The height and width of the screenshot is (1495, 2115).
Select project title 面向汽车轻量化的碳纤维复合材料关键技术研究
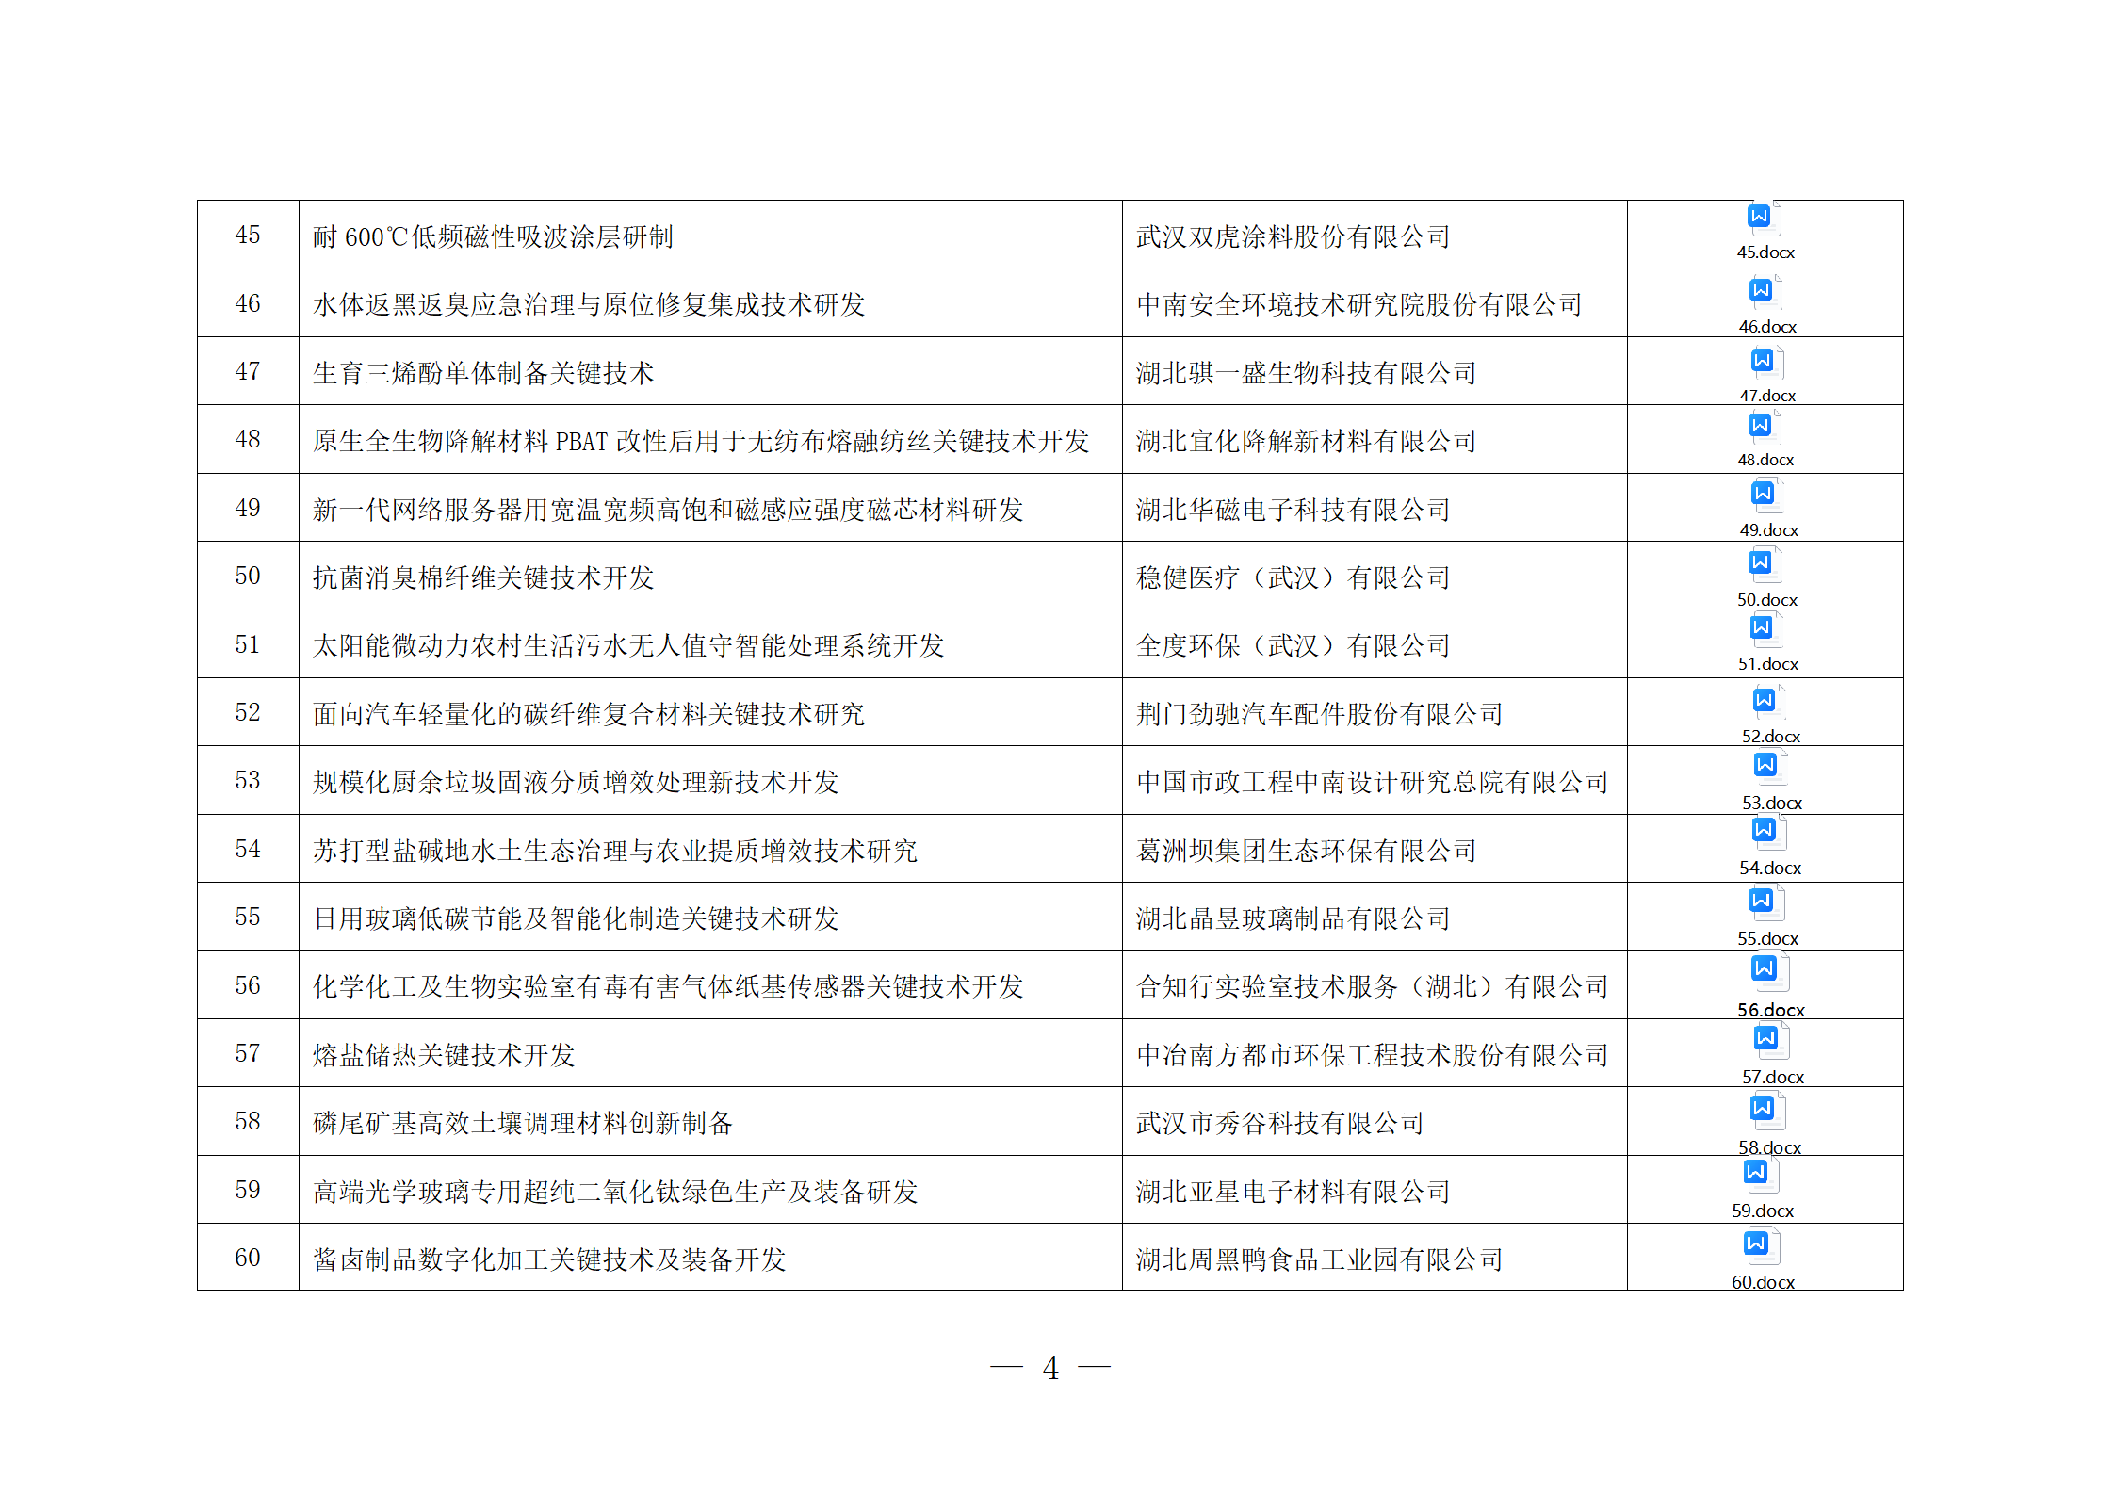[589, 714]
